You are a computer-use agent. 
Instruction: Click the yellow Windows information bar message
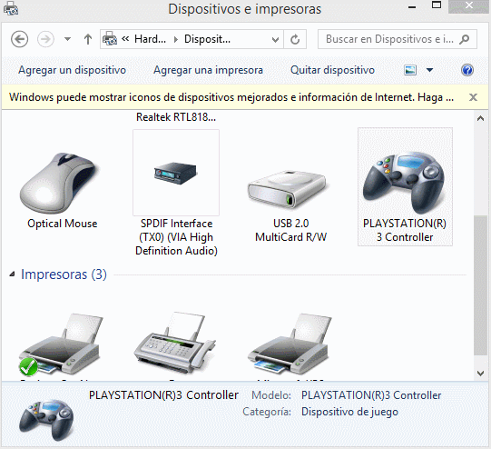pos(231,97)
